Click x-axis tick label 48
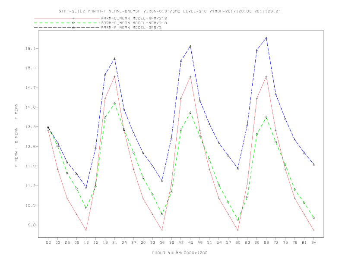 click(x=200, y=242)
